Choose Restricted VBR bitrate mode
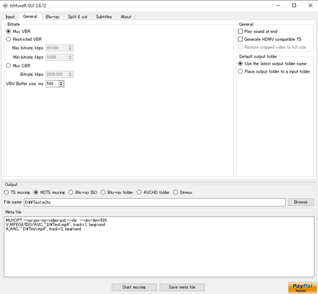 click(24, 39)
